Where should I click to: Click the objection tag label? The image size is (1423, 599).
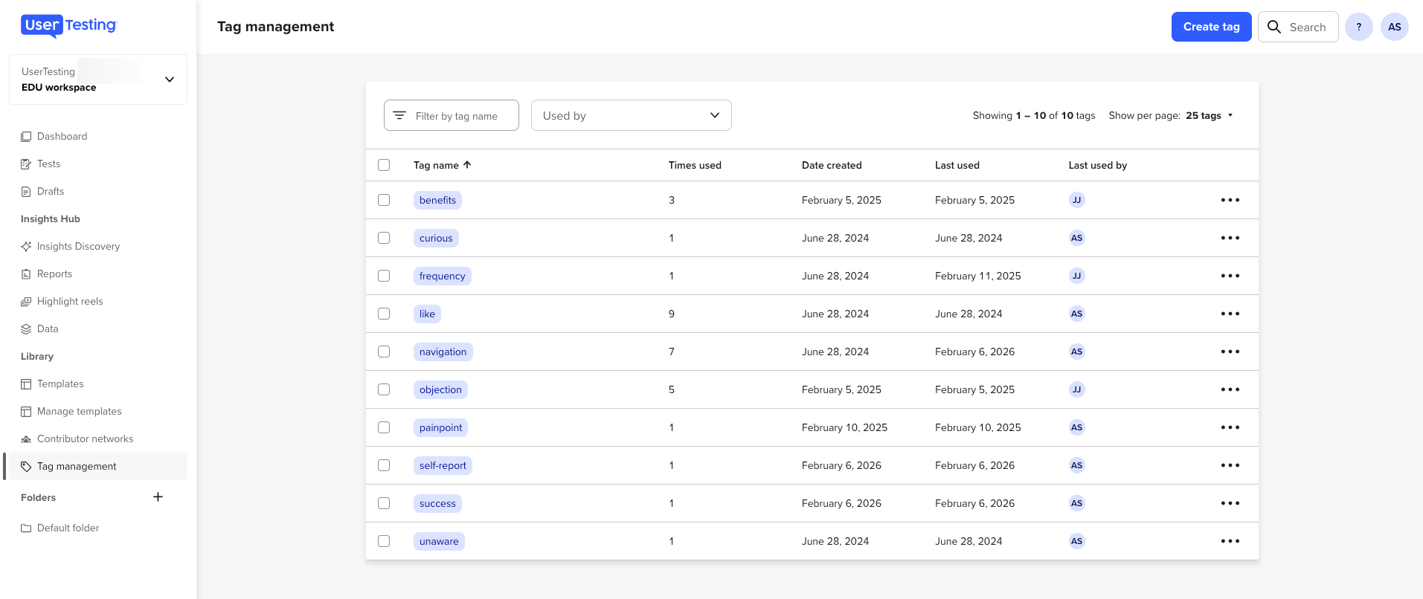point(440,389)
